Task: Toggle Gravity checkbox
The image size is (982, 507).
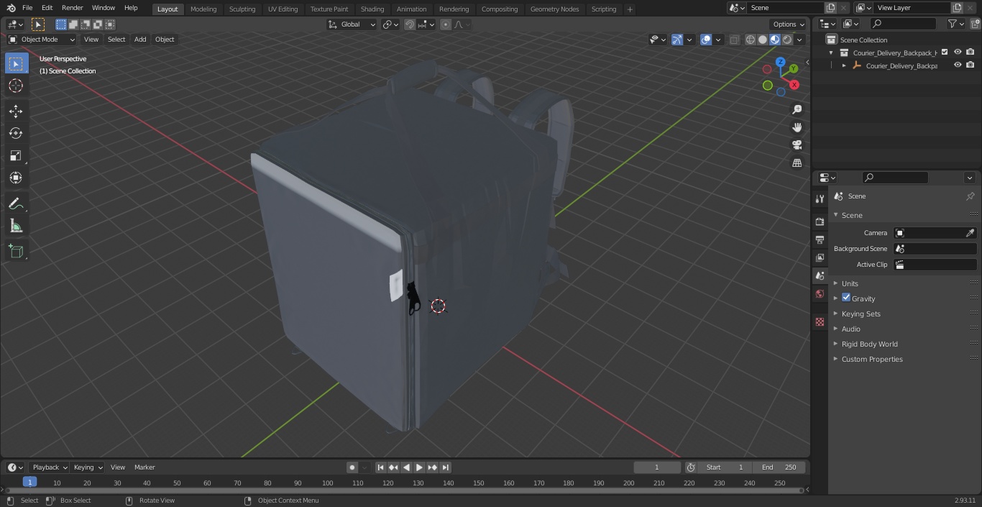Action: coord(846,298)
